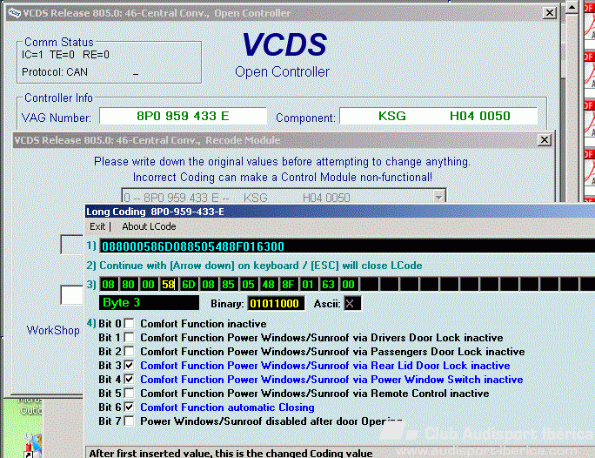Uncheck Bit 3 Rear Lid Door Lock
This screenshot has height=458, width=595.
pyautogui.click(x=130, y=366)
